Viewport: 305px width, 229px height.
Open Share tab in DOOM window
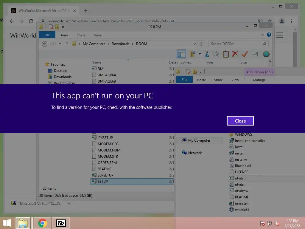pyautogui.click(x=81, y=35)
